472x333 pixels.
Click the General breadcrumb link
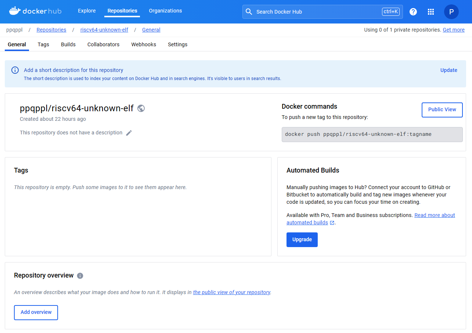(x=151, y=30)
